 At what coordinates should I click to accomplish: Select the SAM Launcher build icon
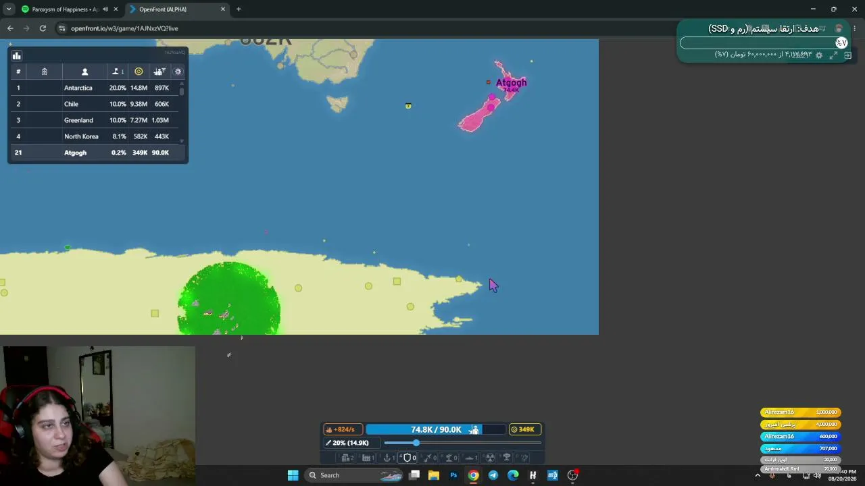(450, 458)
